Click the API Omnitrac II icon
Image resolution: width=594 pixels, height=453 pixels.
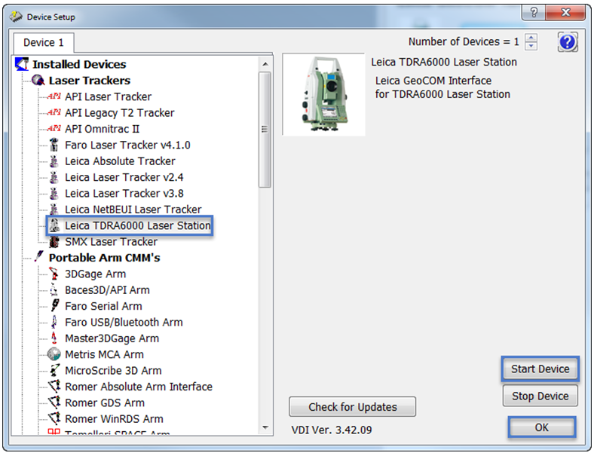click(x=54, y=129)
